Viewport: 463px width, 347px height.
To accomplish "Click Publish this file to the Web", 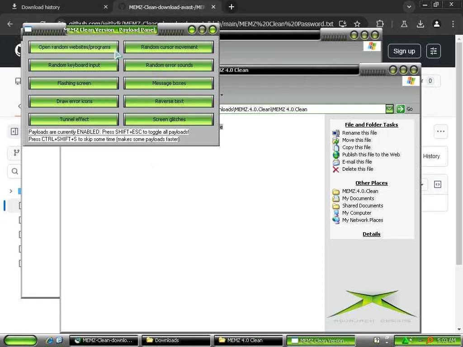I will [371, 155].
